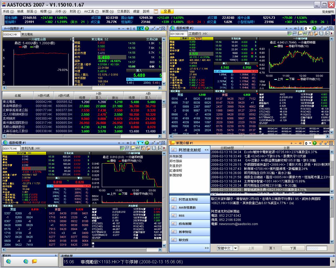Open the group number 0 dropdown in 個股報價 #2

(x=310, y=28)
